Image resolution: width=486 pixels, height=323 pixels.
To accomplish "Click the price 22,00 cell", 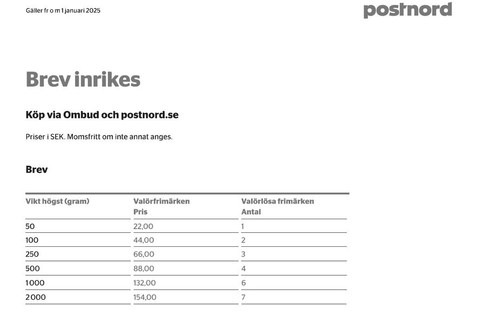I will [144, 226].
